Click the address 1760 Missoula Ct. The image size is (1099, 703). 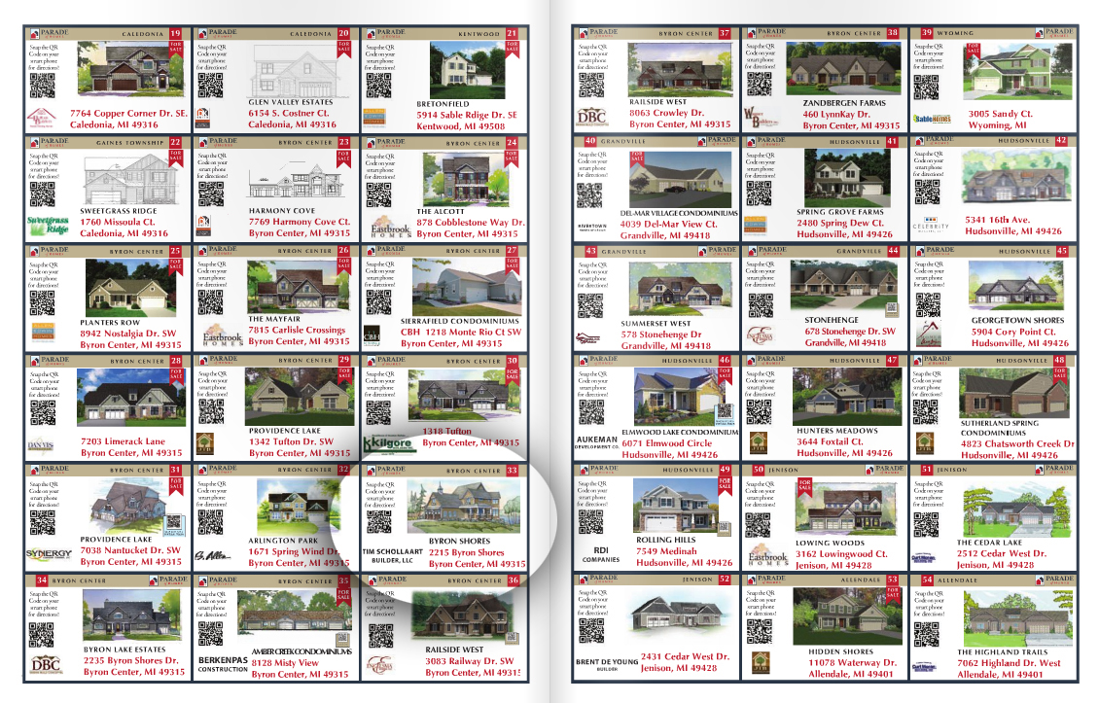coord(117,223)
